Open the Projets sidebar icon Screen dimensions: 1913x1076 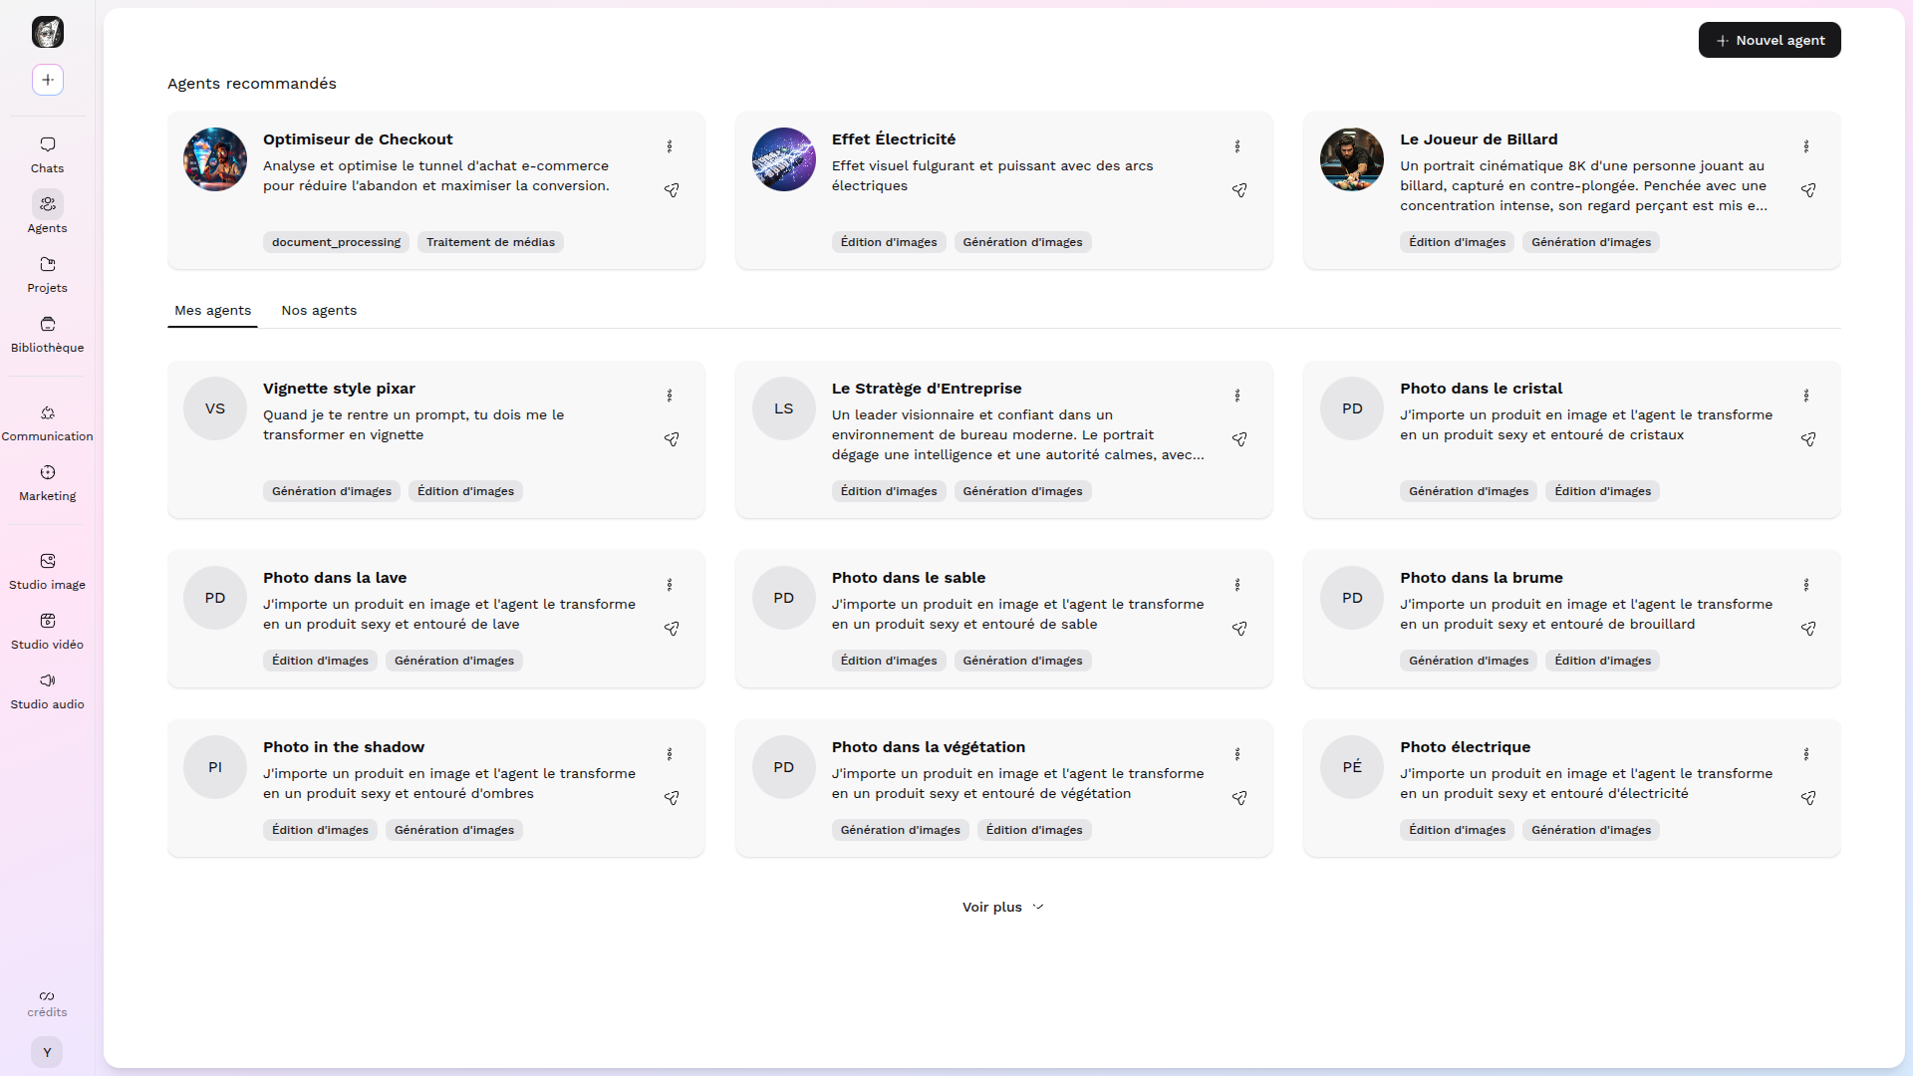[x=47, y=274]
